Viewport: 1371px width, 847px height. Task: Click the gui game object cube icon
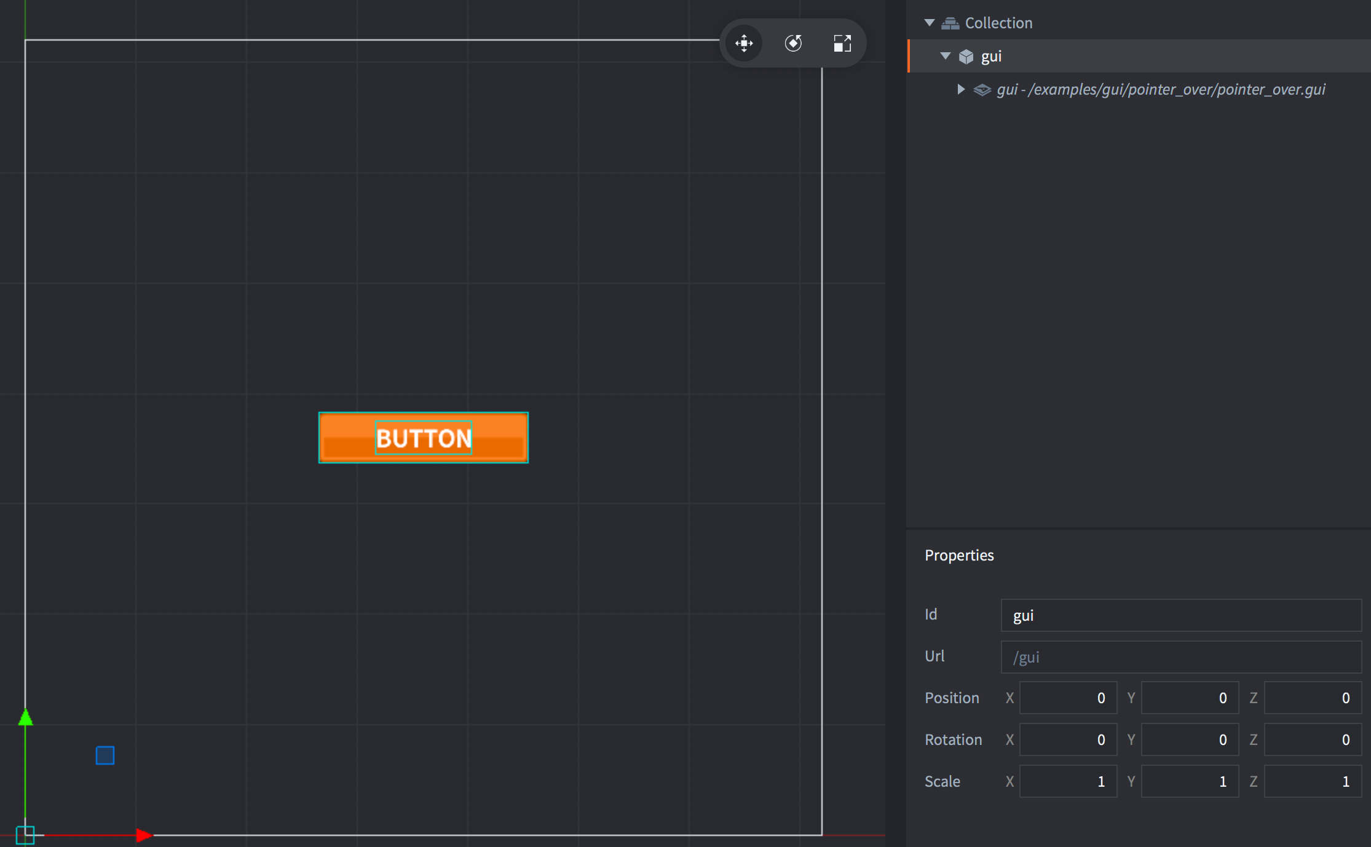point(966,57)
